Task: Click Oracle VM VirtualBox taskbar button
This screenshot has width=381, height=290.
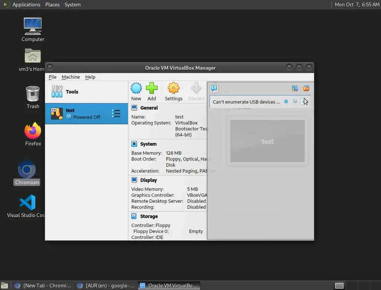Action: [169, 286]
